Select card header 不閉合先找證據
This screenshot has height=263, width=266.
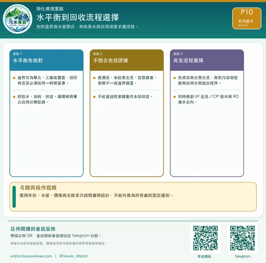click(x=110, y=60)
